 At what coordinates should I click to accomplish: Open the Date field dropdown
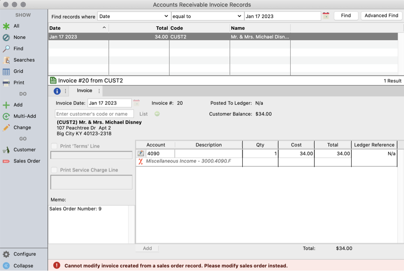click(x=134, y=16)
